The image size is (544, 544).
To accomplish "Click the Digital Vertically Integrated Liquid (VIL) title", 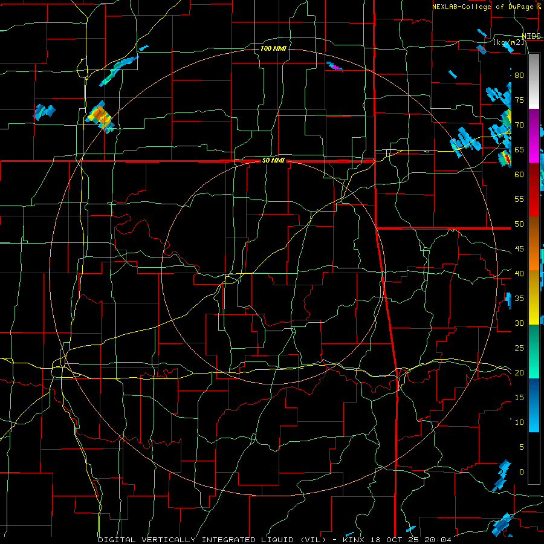I will coord(212,540).
